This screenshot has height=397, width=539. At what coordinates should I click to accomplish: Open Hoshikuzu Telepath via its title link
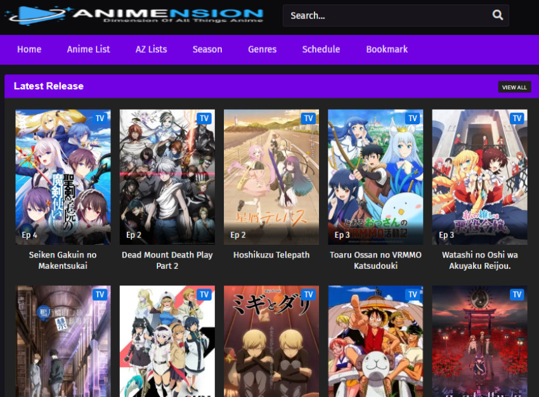(x=271, y=254)
